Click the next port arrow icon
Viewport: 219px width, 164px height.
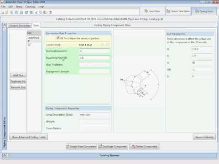click(x=108, y=45)
